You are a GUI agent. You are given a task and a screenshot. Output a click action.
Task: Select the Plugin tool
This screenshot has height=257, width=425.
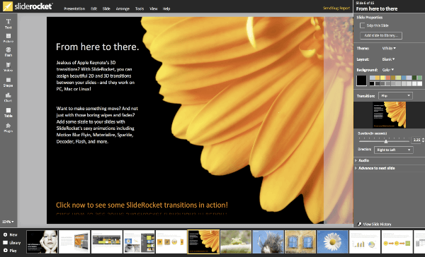[8, 128]
